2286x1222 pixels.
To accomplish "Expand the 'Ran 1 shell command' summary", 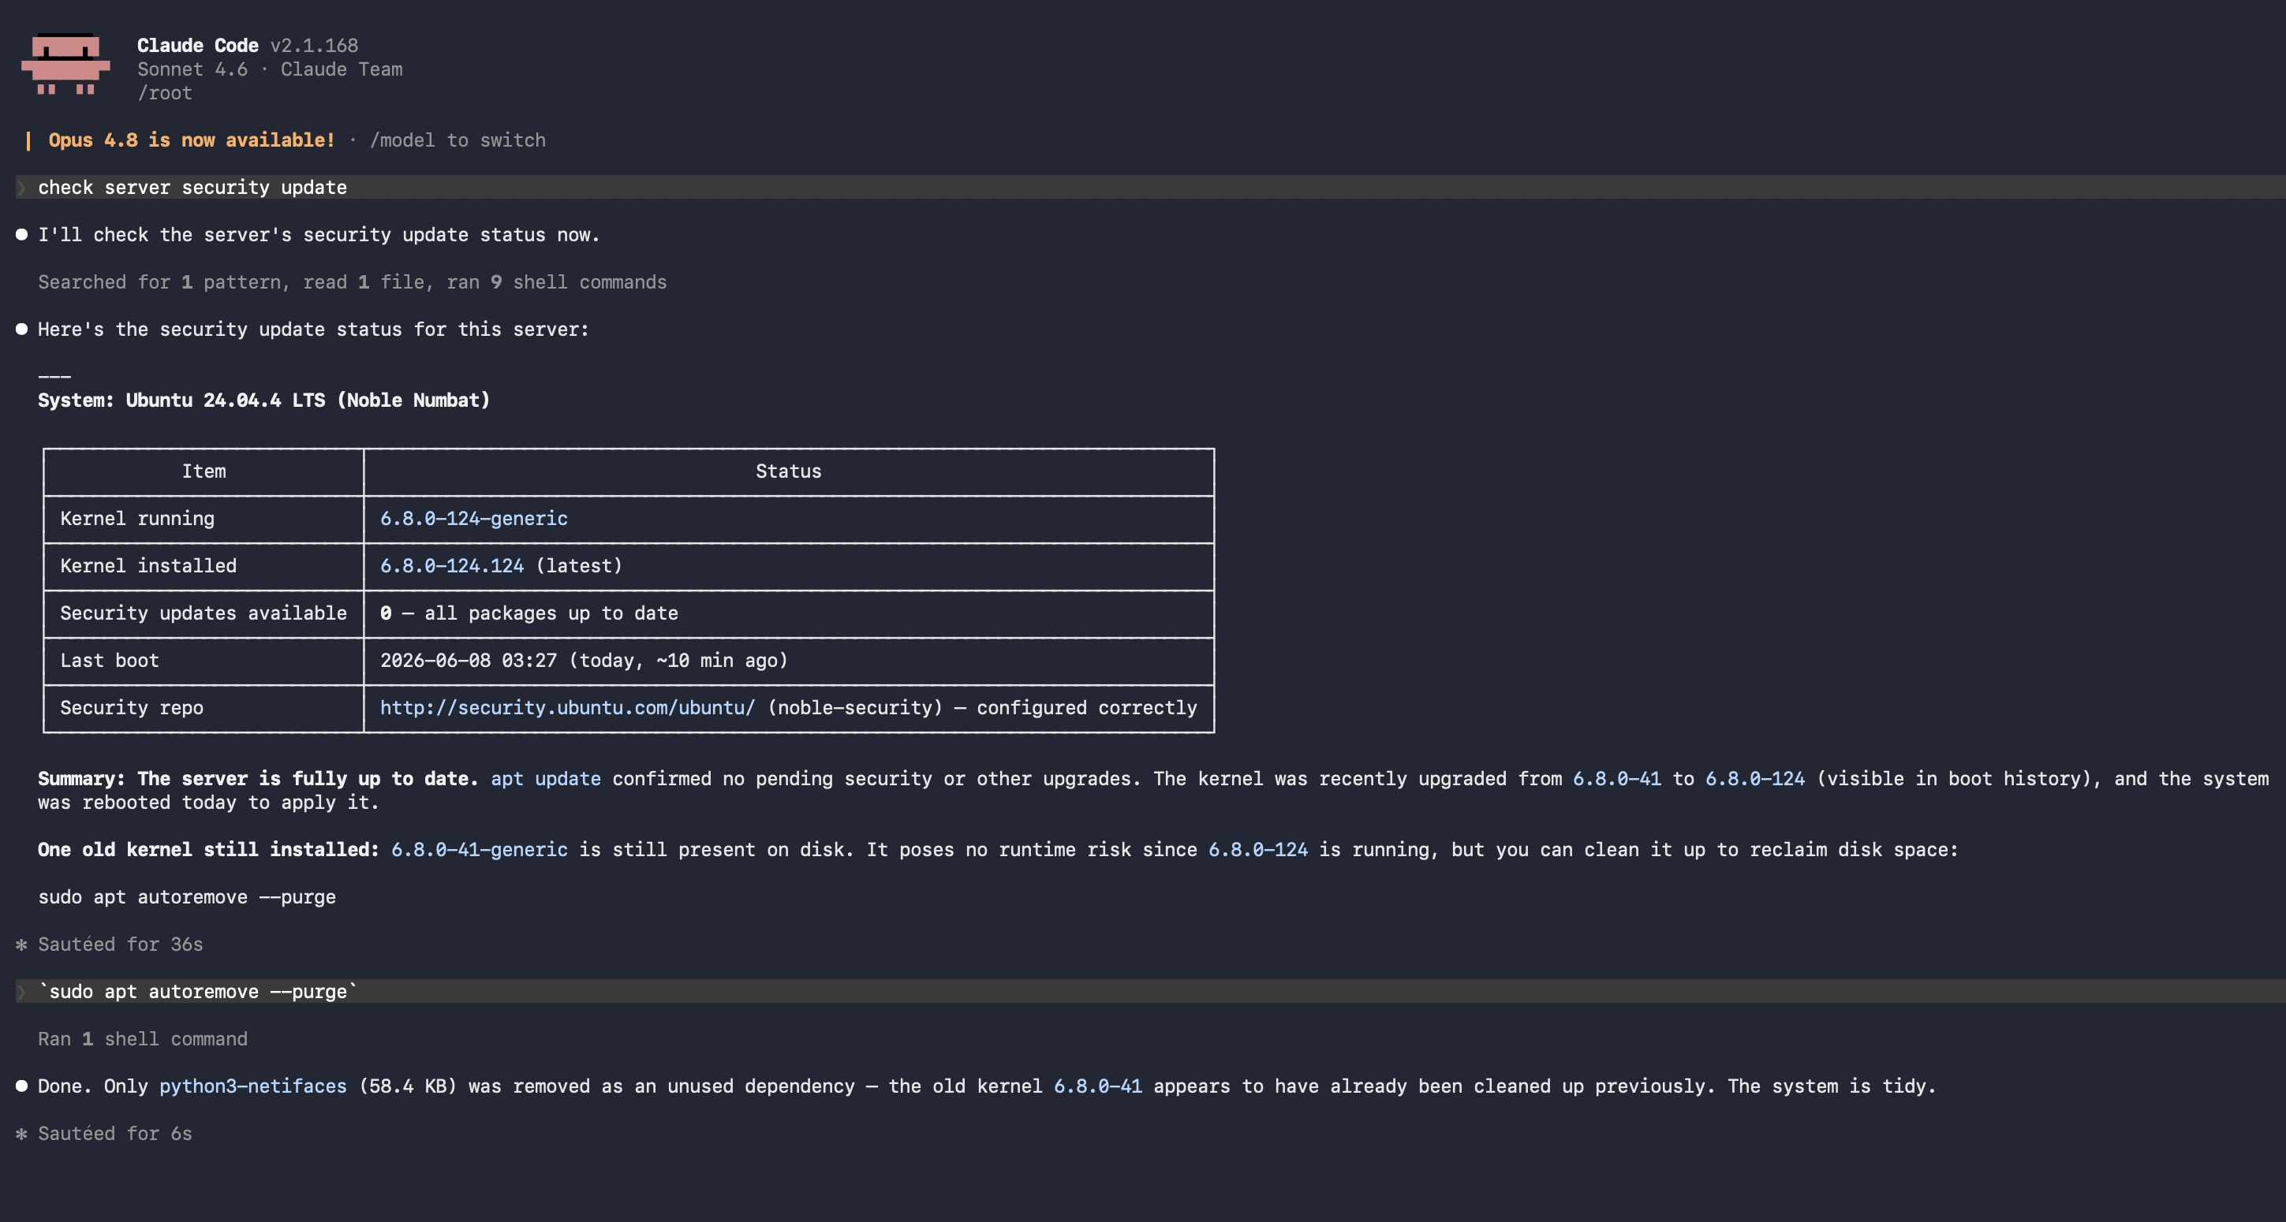I will pos(143,1039).
